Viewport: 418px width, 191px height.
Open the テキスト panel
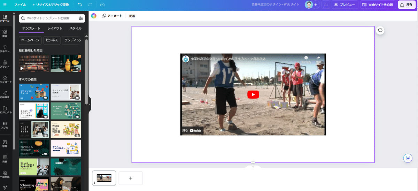tap(5, 49)
